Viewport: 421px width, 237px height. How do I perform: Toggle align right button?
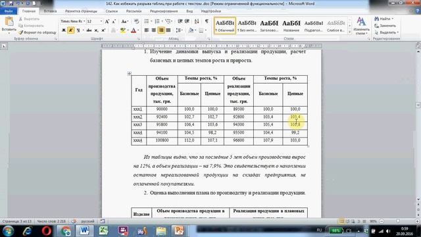[161, 30]
